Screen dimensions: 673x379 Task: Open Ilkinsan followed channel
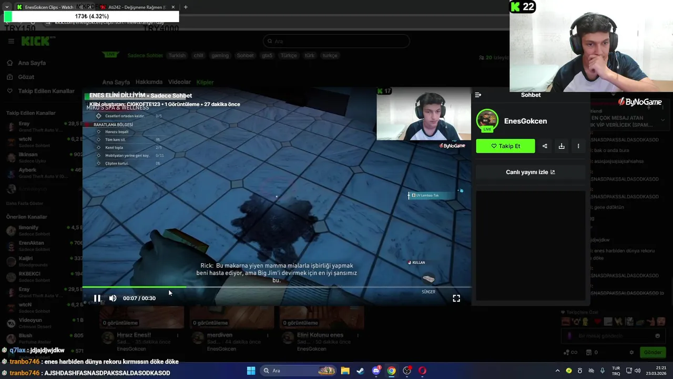tap(41, 157)
